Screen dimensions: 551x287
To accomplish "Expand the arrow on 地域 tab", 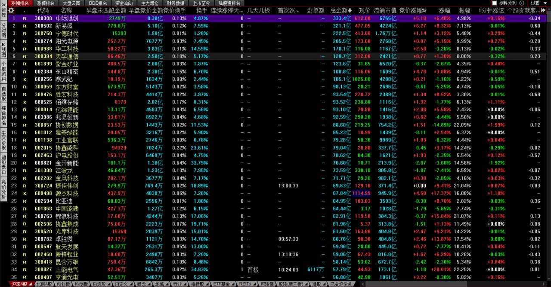I will coord(167,284).
